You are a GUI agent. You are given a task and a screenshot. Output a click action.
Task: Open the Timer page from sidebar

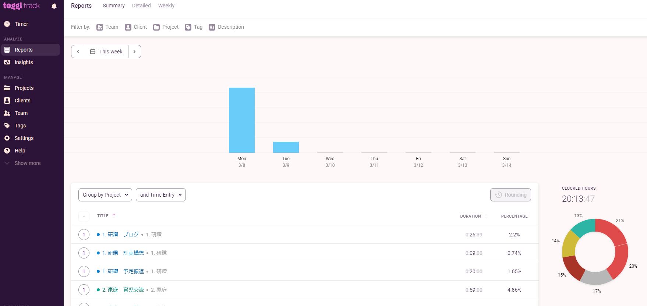21,24
